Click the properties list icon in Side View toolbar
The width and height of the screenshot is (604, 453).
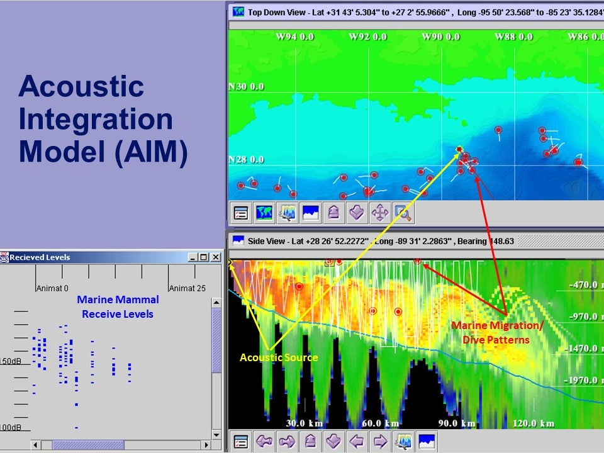point(240,441)
